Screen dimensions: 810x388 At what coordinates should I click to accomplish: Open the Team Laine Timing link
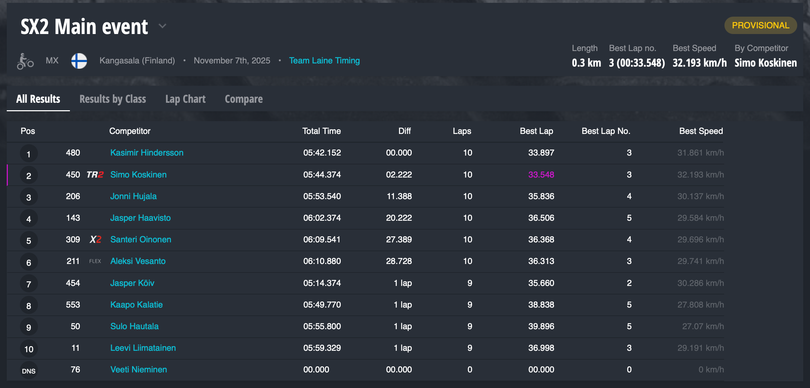[324, 61]
